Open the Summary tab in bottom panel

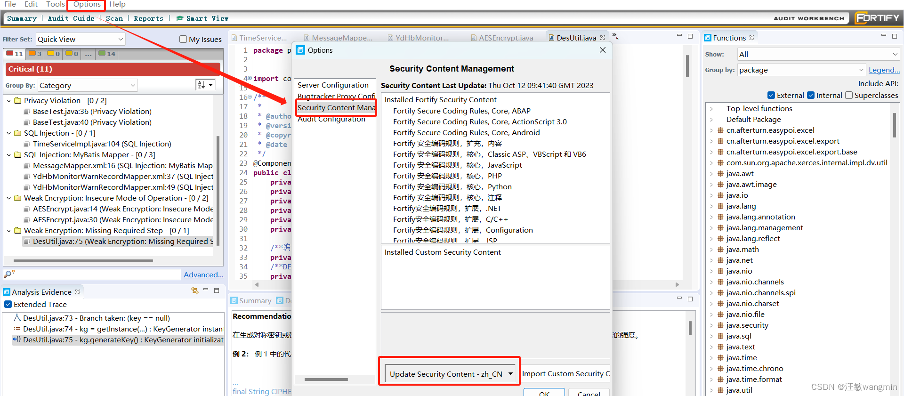[251, 300]
